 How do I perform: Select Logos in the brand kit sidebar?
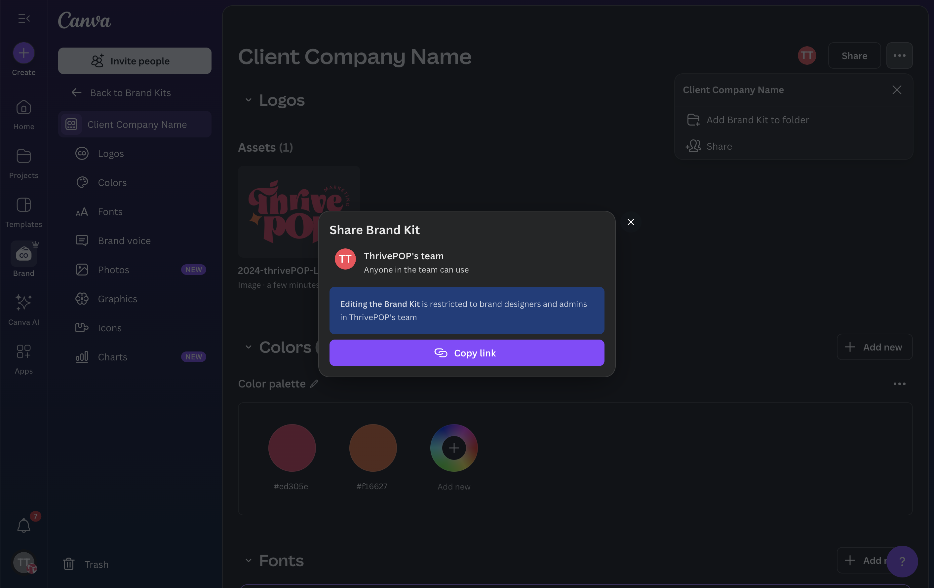pos(135,154)
